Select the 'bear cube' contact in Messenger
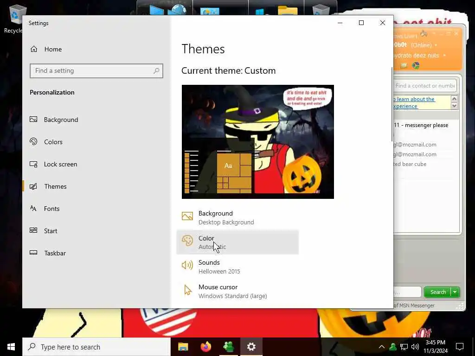Viewport: 475px width, 356px height. (x=410, y=164)
